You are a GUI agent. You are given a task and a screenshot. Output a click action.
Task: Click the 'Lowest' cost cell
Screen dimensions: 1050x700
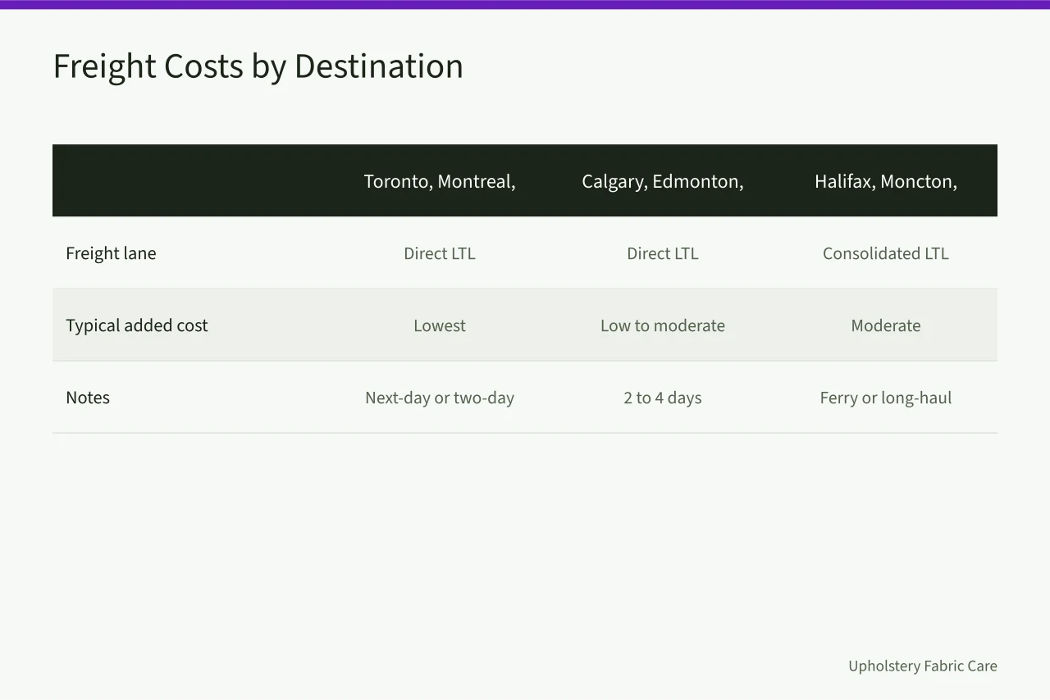click(x=440, y=325)
